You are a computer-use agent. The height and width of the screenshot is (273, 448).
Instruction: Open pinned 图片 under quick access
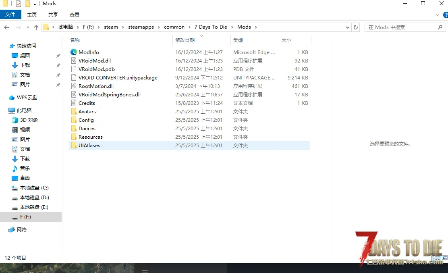pyautogui.click(x=21, y=85)
